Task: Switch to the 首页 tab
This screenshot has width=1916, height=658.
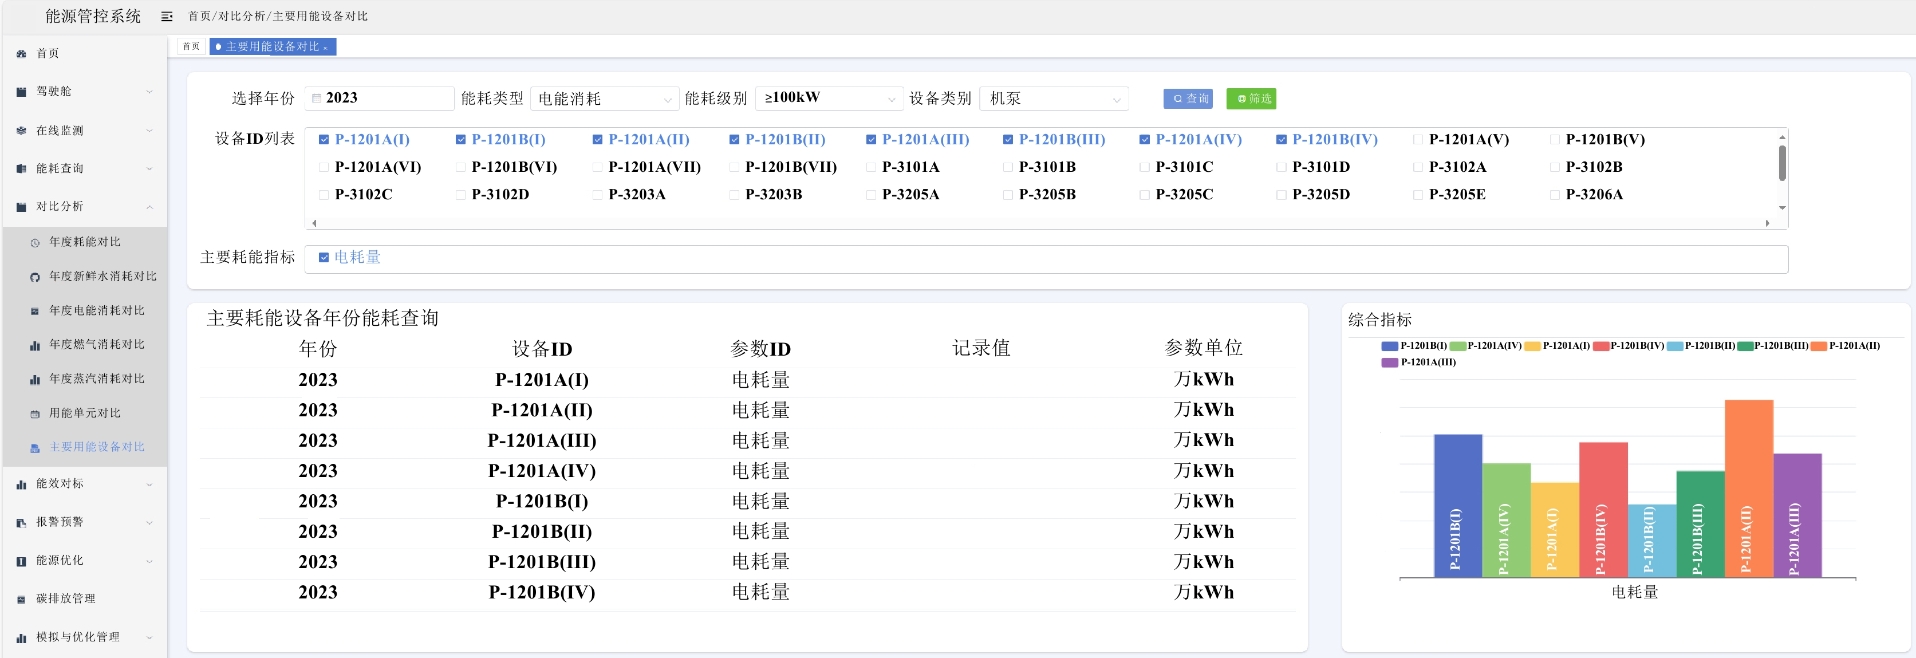Action: 191,46
